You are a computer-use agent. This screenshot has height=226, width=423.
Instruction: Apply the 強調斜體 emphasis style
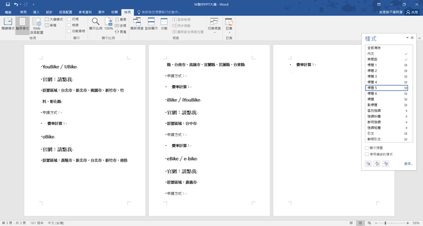pyautogui.click(x=387, y=116)
